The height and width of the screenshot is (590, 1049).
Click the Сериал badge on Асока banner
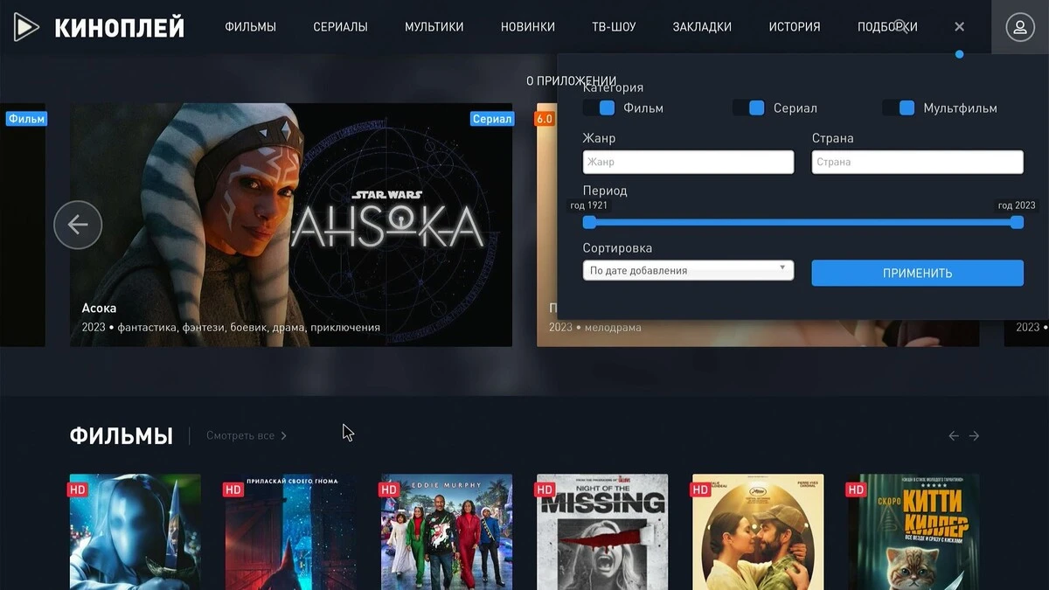[x=492, y=119]
